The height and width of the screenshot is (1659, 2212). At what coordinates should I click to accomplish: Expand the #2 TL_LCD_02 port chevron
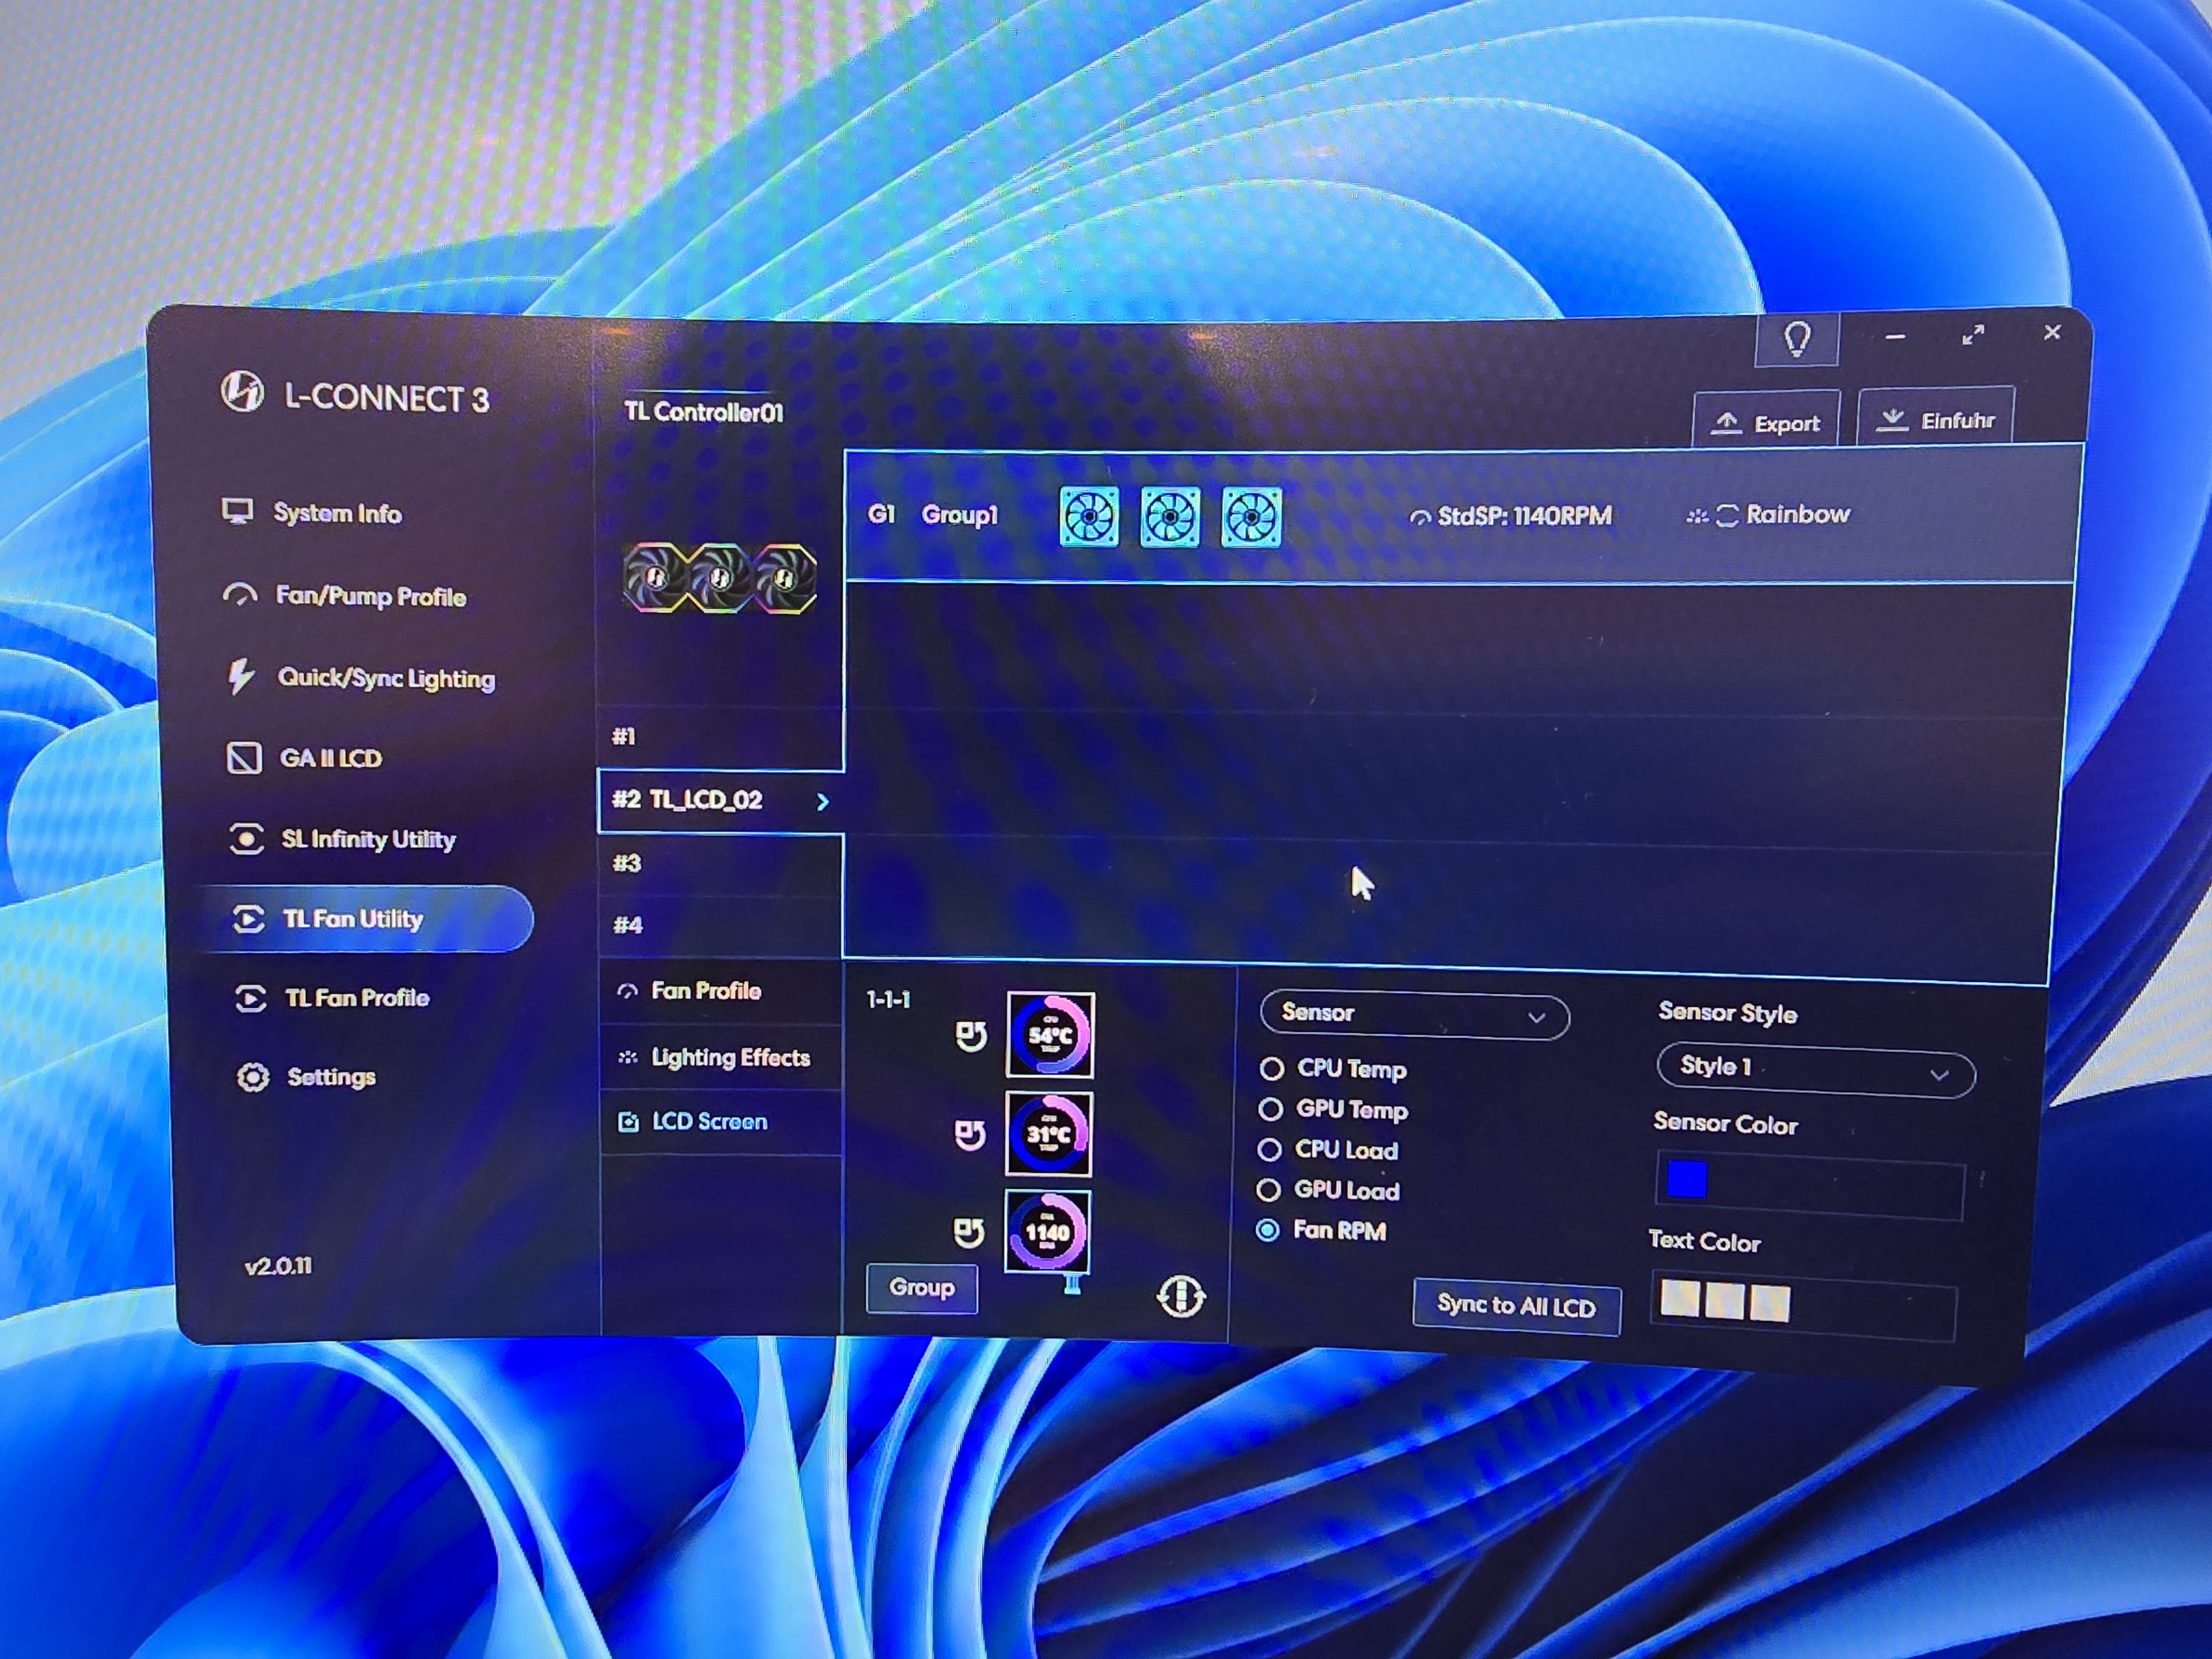click(822, 802)
